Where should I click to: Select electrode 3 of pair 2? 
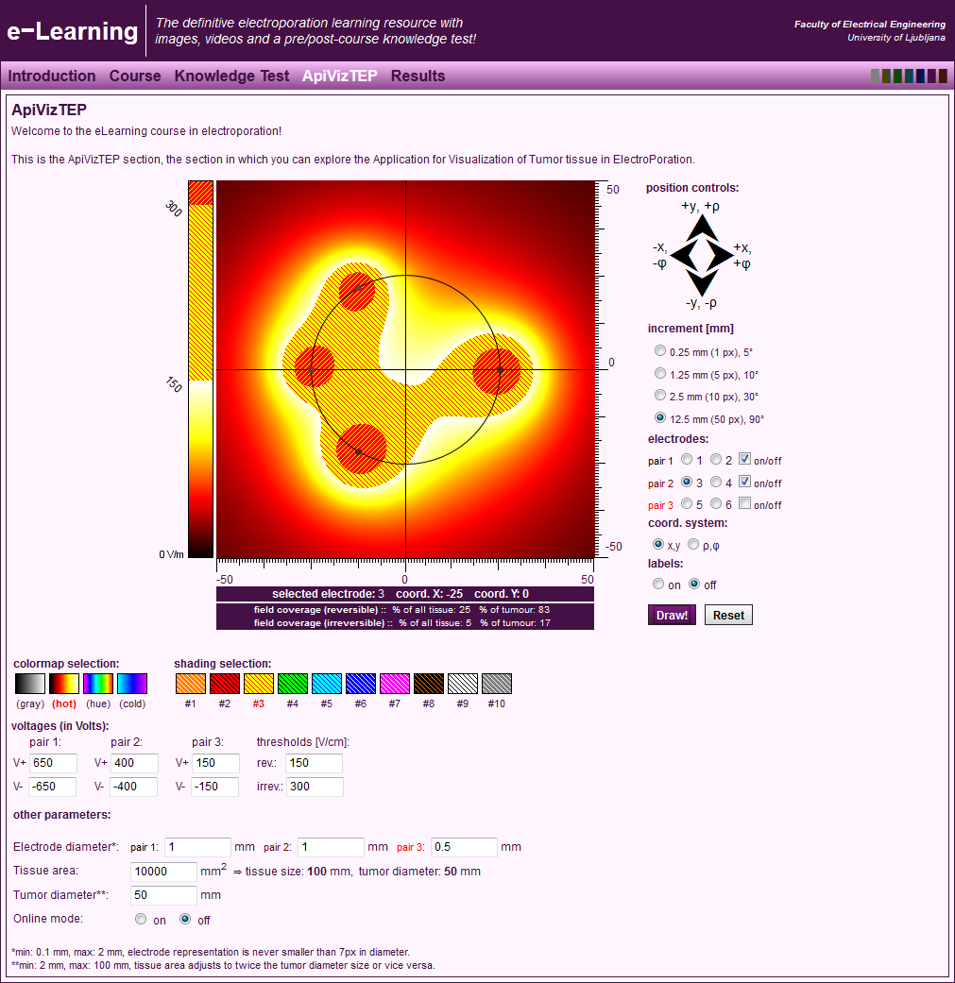tap(687, 483)
